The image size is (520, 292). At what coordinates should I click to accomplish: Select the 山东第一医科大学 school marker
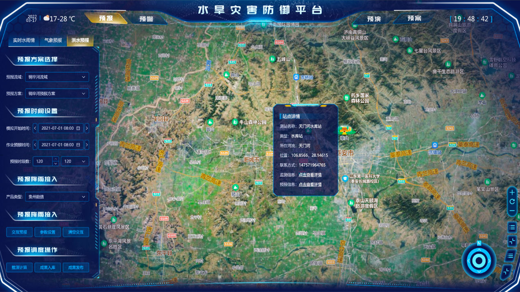[x=345, y=178]
